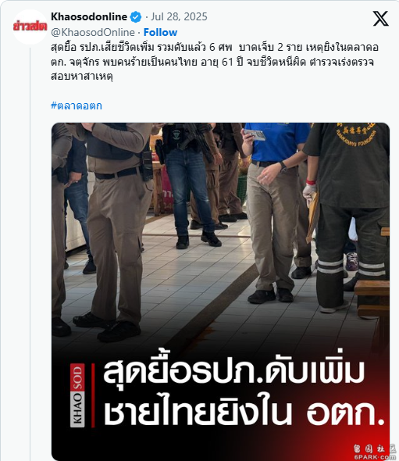The width and height of the screenshot is (399, 461).
Task: Click the blue verified badge
Action: 135,17
